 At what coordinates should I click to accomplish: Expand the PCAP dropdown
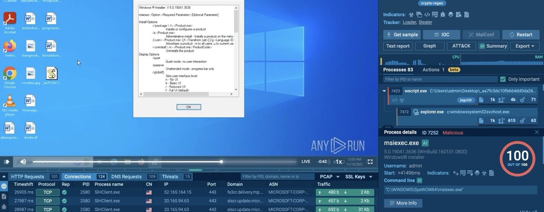pyautogui.click(x=330, y=177)
